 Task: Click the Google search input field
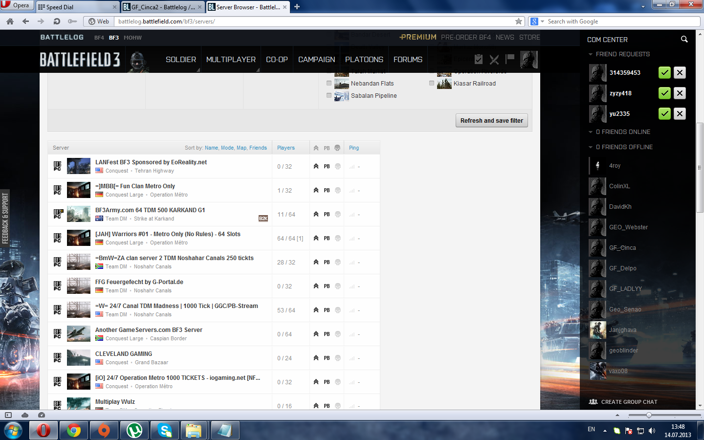tap(623, 22)
